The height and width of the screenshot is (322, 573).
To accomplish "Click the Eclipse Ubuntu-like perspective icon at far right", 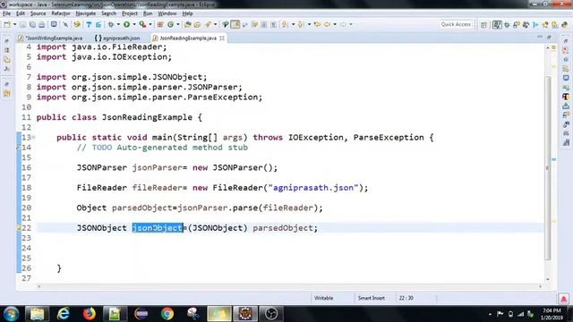I will point(564,24).
